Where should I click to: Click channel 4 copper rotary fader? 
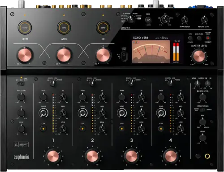coord(171,156)
